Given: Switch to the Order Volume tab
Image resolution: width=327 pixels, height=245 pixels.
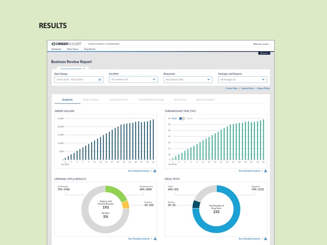Looking at the screenshot, I should [91, 99].
